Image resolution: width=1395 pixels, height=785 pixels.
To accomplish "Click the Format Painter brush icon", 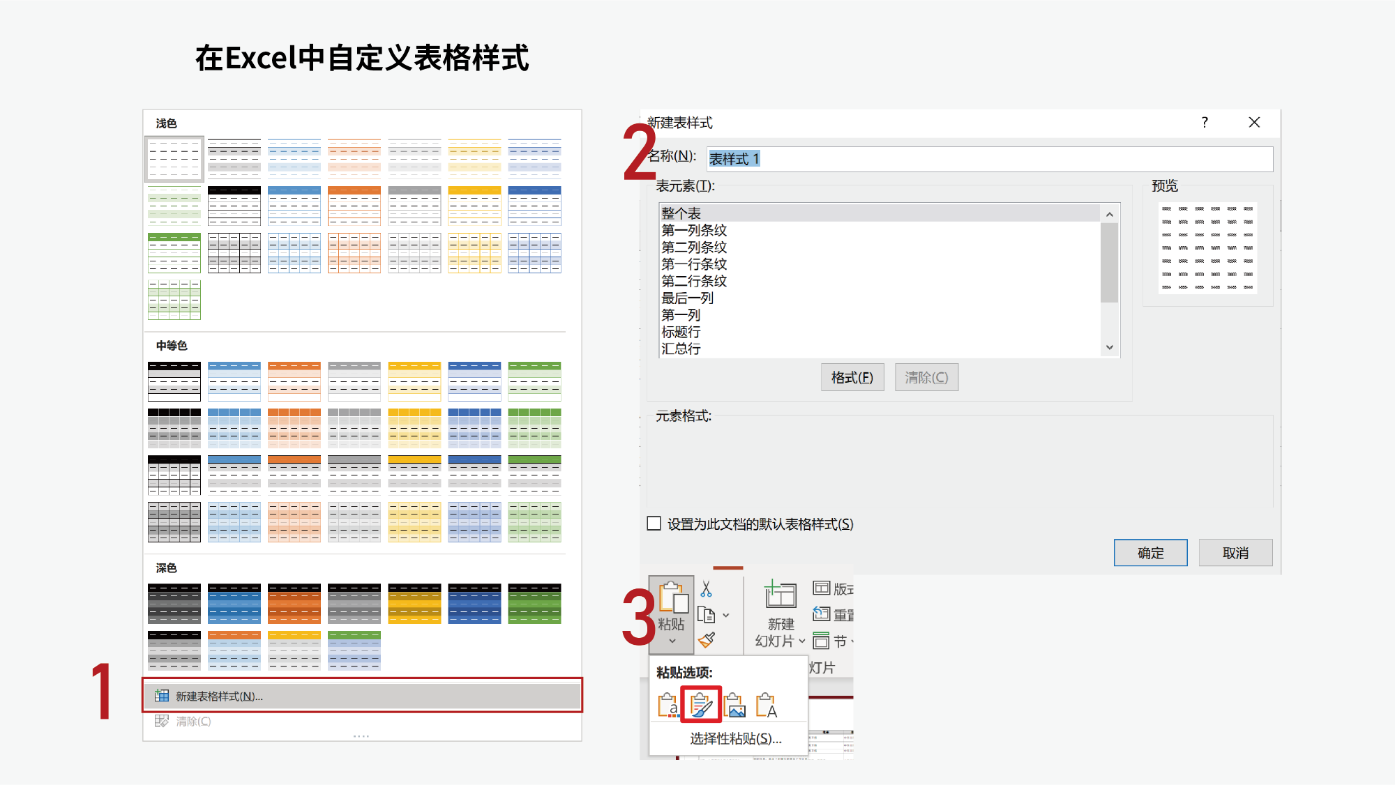I will click(x=707, y=639).
